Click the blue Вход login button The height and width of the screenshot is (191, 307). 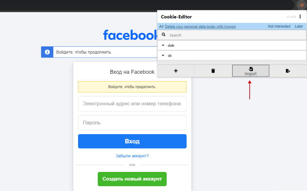132,141
